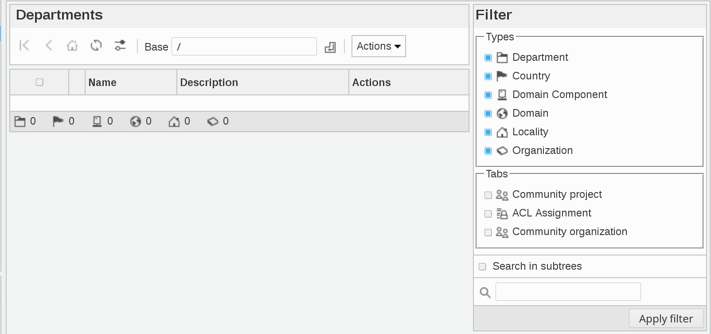Screen dimensions: 711x334
Task: Uncheck the Locality type filter
Action: [488, 132]
